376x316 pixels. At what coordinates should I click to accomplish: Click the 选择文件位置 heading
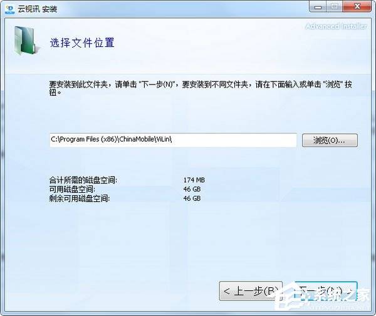coord(82,44)
